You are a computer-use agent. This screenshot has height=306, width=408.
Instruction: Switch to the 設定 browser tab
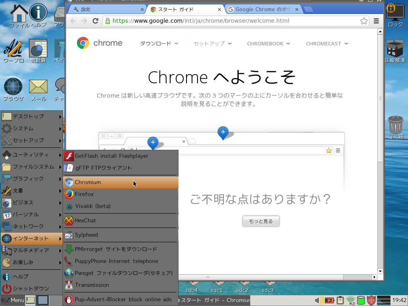107,10
